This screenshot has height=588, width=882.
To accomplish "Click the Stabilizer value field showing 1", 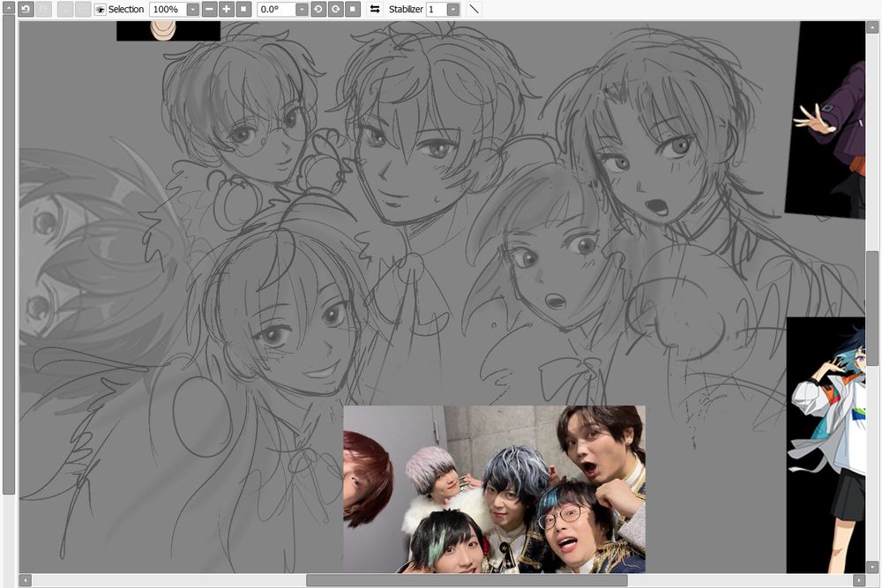I will pyautogui.click(x=437, y=10).
